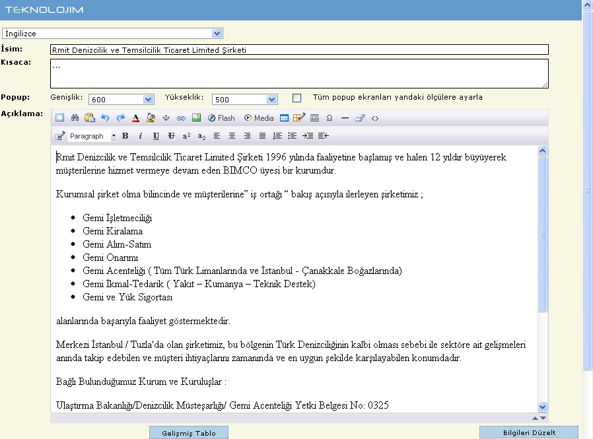Viewport: 593px width, 439px height.
Task: Click the 'Gemi Alım-Satım' bullet text
Action: (x=117, y=244)
